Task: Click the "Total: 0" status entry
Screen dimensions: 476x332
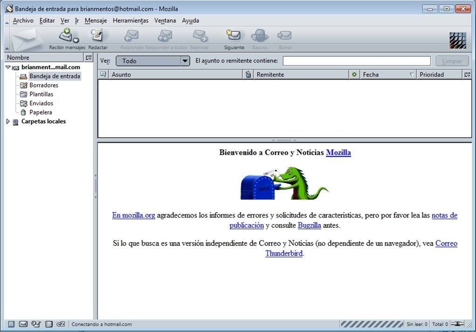Action: coord(440,324)
